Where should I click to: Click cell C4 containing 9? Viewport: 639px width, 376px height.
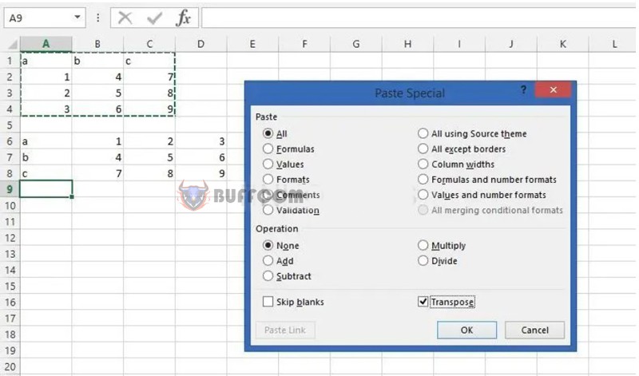point(149,109)
